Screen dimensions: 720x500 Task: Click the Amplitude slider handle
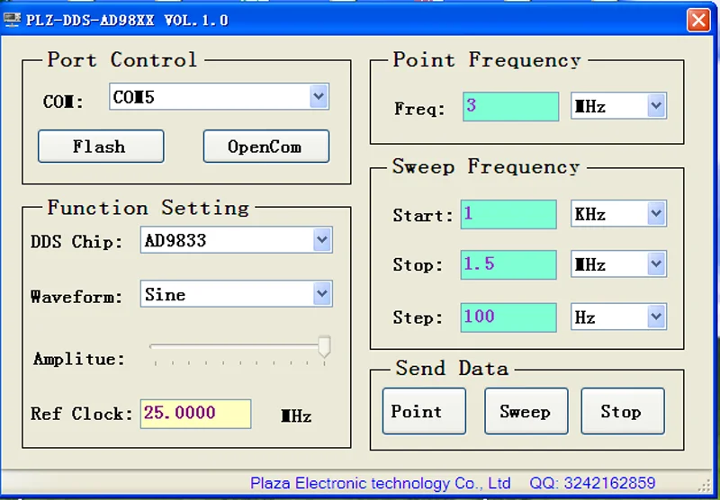[324, 346]
